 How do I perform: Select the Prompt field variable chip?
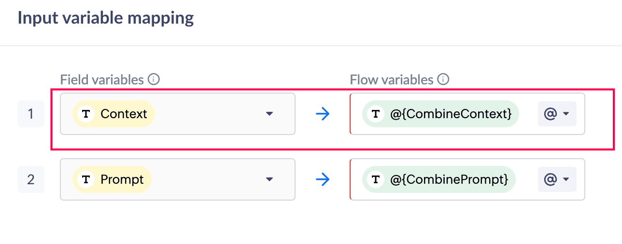coord(122,180)
